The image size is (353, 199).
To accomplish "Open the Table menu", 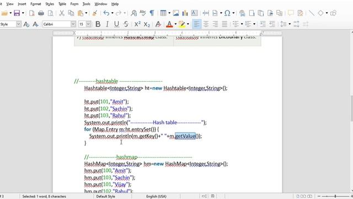I will point(62,4).
